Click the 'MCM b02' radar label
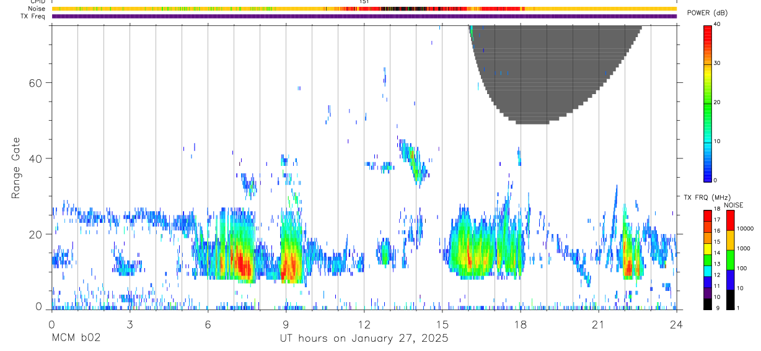Viewport: 761px width, 351px height. coord(76,338)
